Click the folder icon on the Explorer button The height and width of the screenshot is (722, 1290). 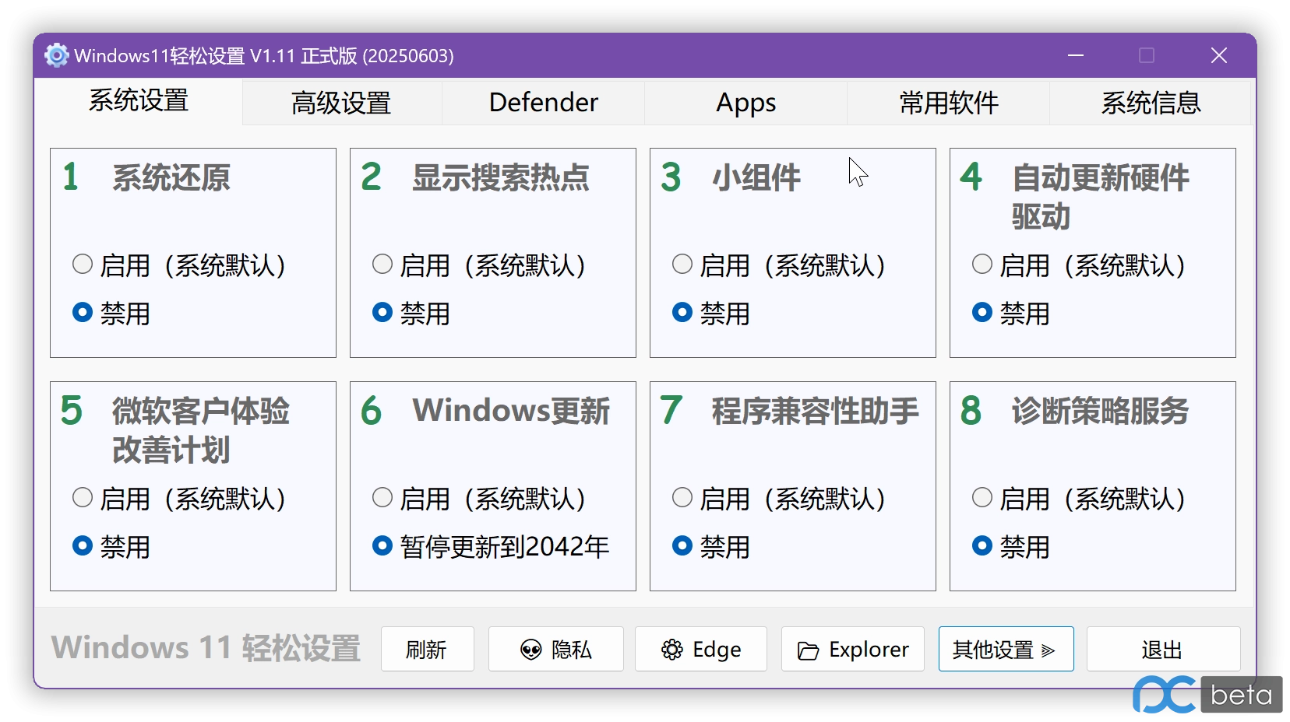tap(808, 649)
